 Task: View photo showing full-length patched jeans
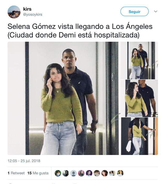pyautogui.click(x=139, y=61)
